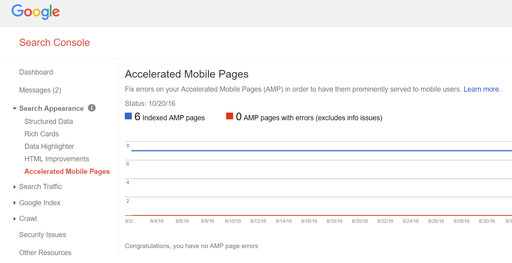
Task: Click the Search Appearance info icon
Action: pos(92,108)
